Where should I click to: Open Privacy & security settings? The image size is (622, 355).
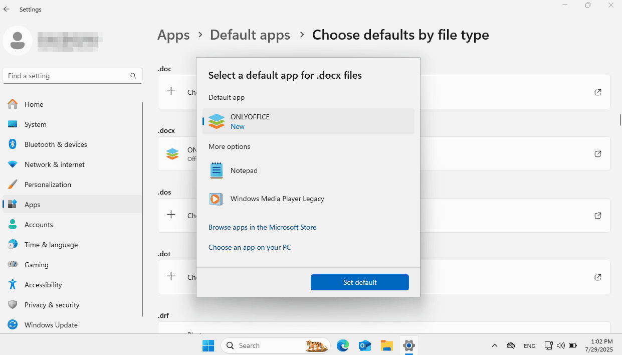(73, 305)
